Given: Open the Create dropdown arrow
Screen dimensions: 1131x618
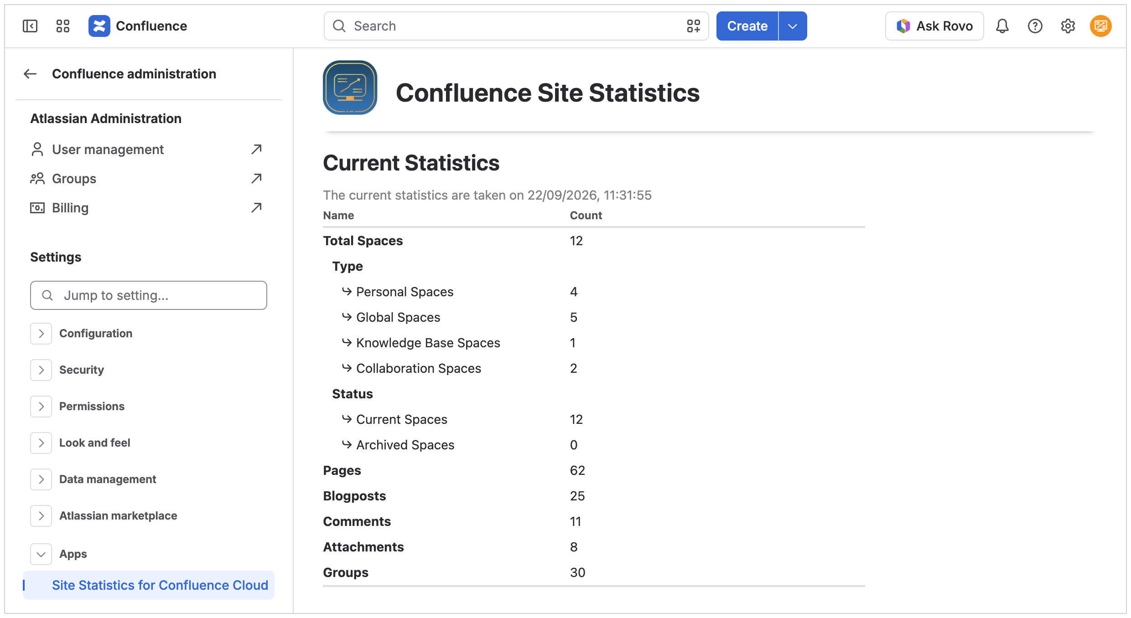Looking at the screenshot, I should [793, 26].
